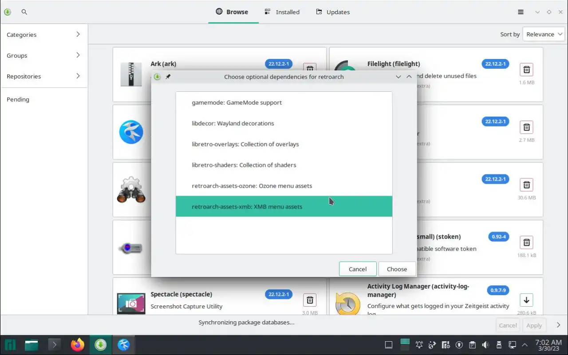The width and height of the screenshot is (568, 355).
Task: Click the stoken USB token icon
Action: coord(130,248)
